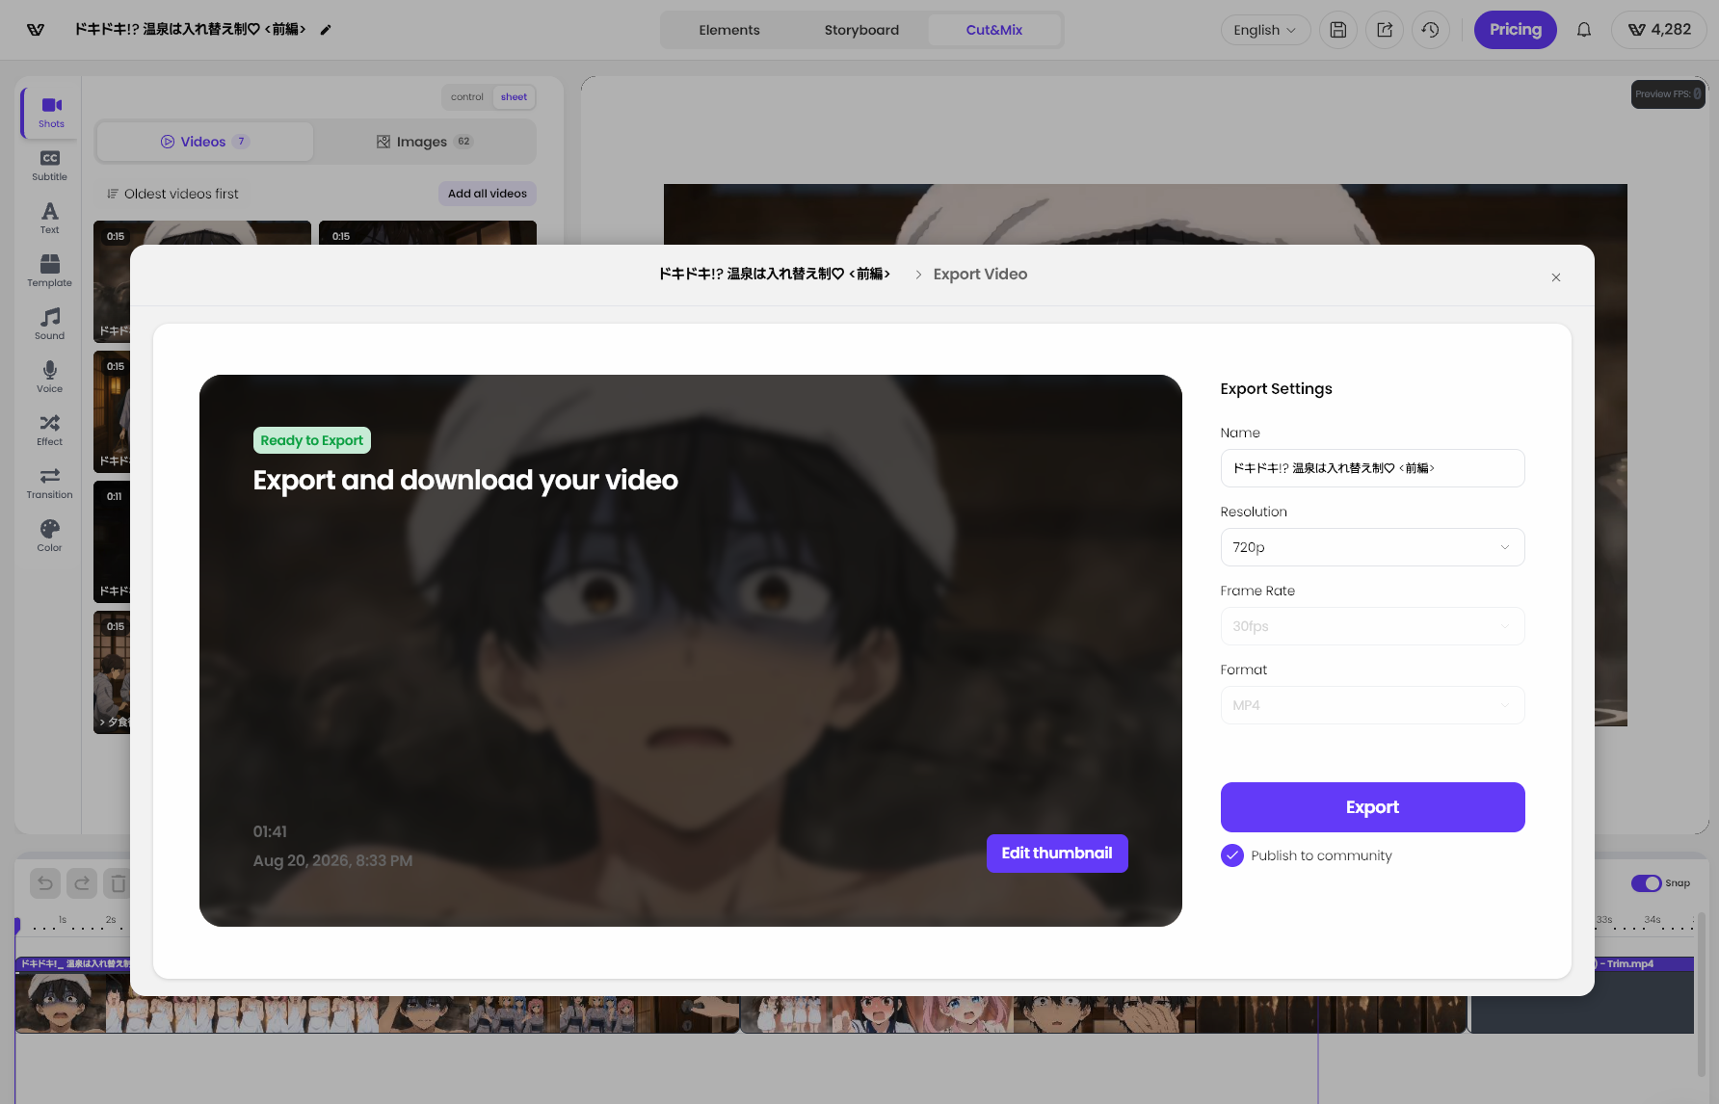Click the Edit thumbnail button

tap(1057, 854)
